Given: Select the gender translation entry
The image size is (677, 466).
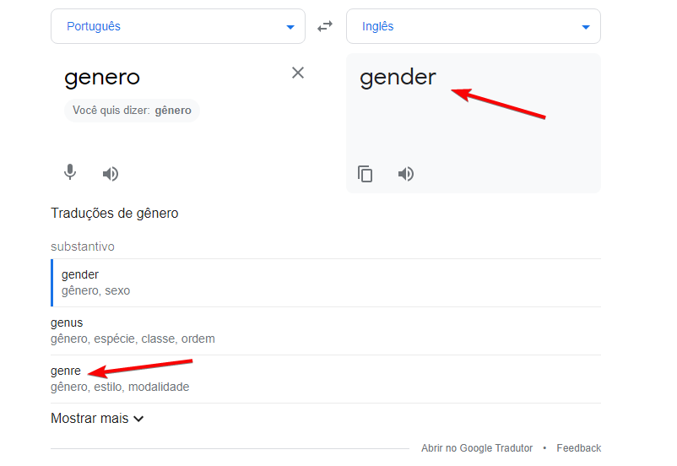Looking at the screenshot, I should click(80, 274).
